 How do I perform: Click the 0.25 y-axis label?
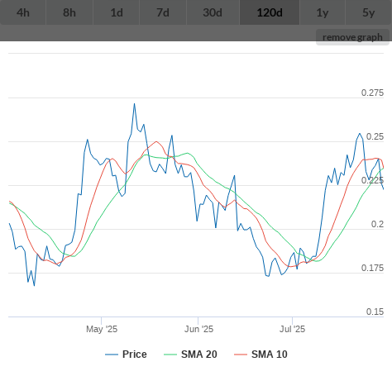click(375, 136)
